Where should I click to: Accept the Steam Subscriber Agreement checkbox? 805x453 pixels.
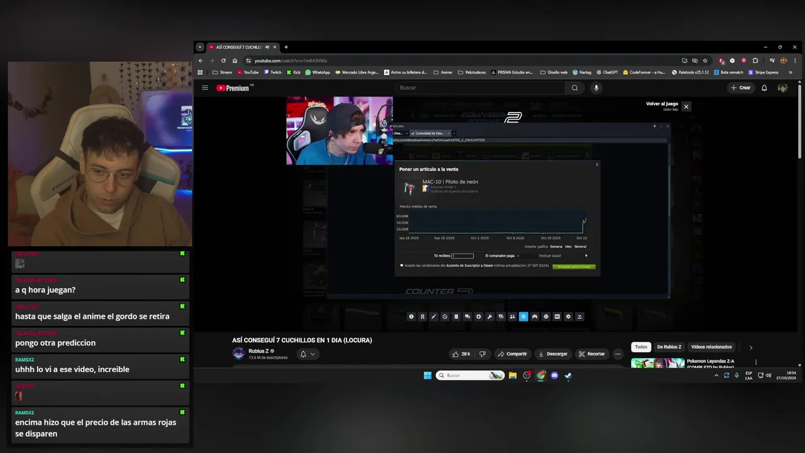401,266
